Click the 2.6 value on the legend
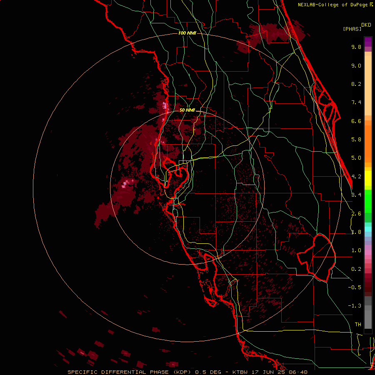Image resolution: width=375 pixels, height=375 pixels. (356, 214)
